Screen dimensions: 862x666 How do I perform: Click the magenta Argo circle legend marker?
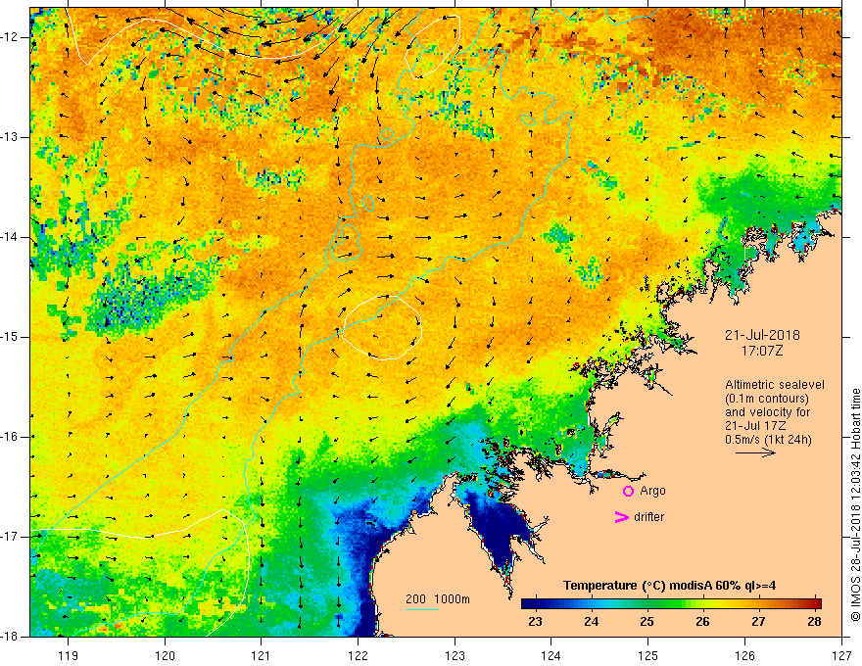pyautogui.click(x=628, y=491)
